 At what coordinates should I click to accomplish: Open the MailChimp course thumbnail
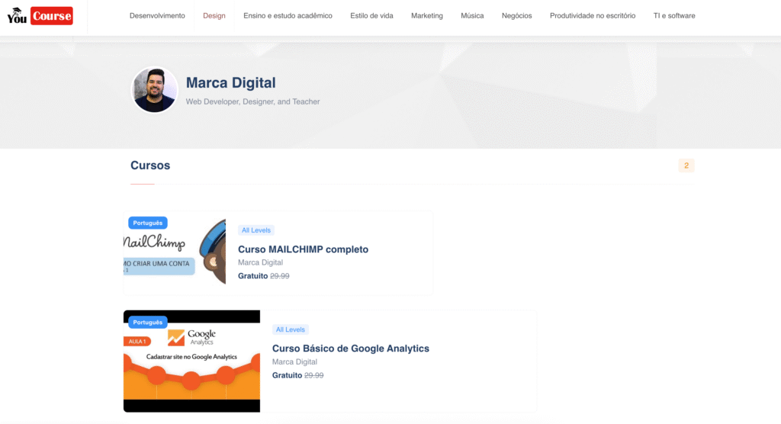click(x=175, y=252)
